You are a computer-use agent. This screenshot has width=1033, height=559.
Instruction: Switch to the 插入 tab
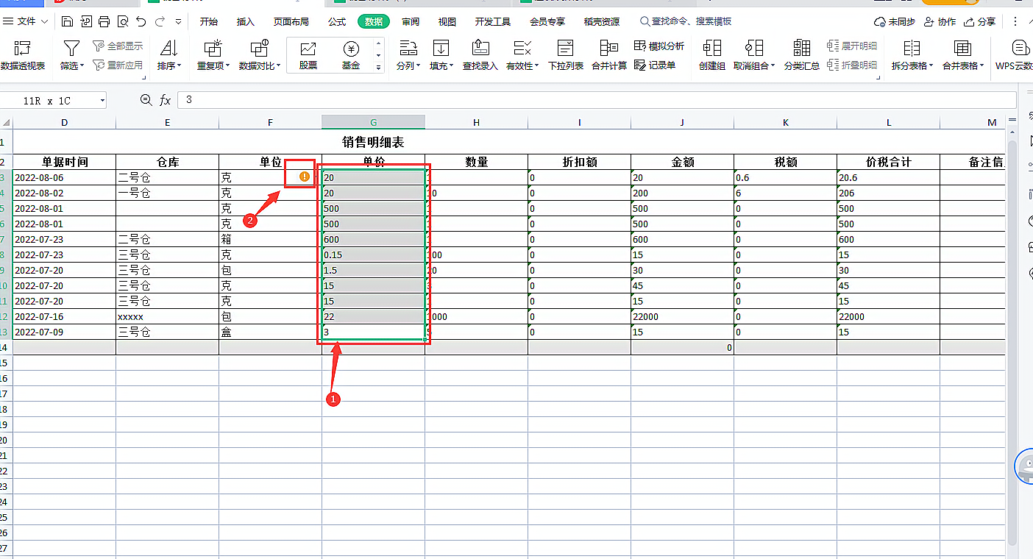click(245, 22)
